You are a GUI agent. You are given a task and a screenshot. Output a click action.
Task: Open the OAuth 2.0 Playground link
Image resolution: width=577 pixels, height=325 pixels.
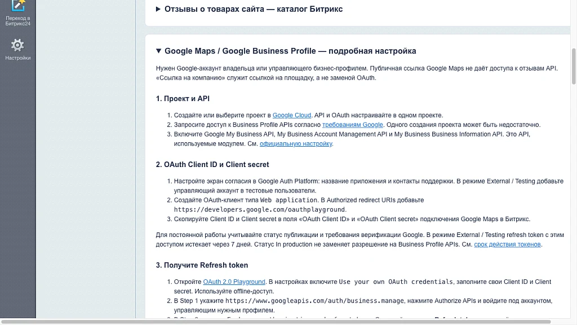[x=234, y=282]
